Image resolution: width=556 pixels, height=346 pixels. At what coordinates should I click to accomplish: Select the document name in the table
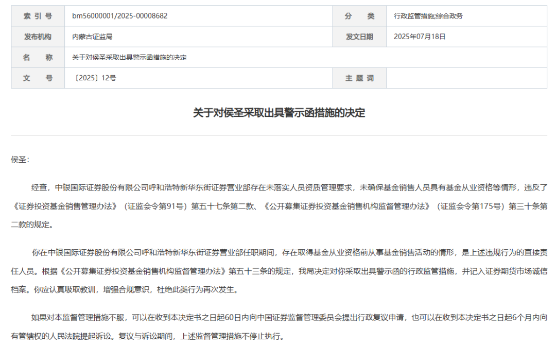click(130, 57)
